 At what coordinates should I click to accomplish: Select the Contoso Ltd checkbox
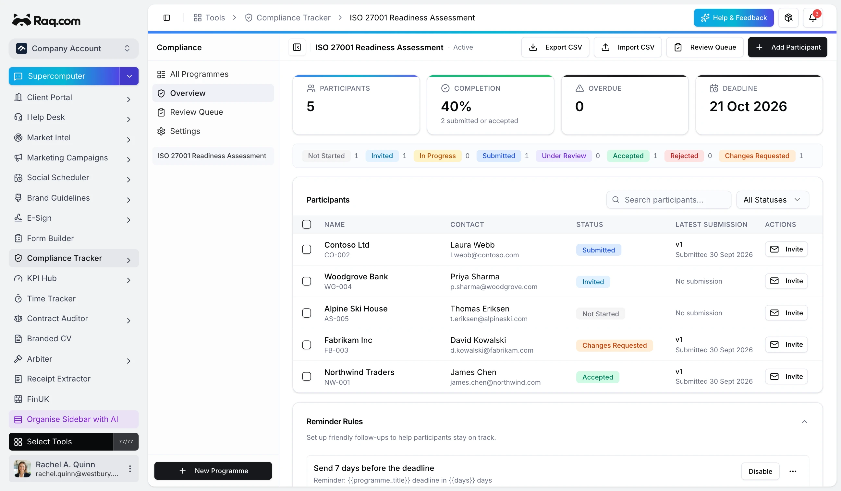[x=306, y=249]
